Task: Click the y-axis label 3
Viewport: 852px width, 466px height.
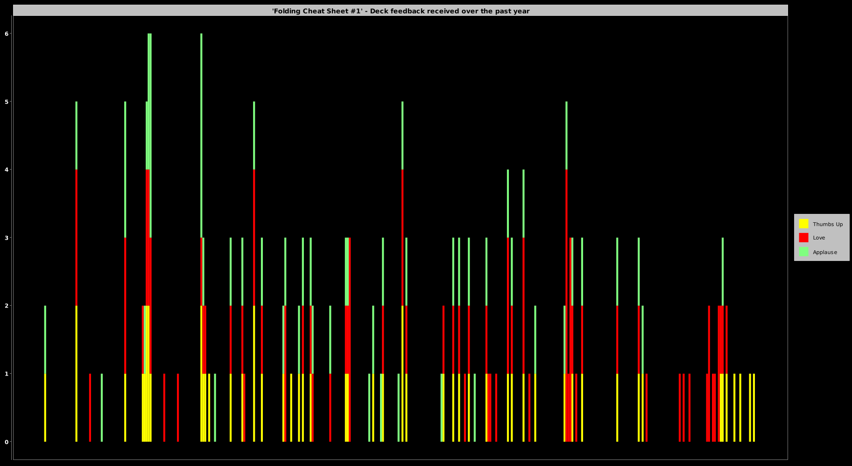Action: click(7, 238)
